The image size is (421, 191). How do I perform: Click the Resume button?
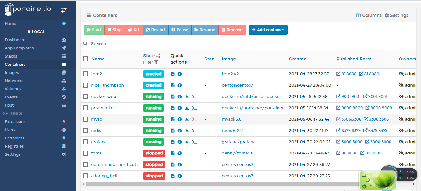pos(205,30)
